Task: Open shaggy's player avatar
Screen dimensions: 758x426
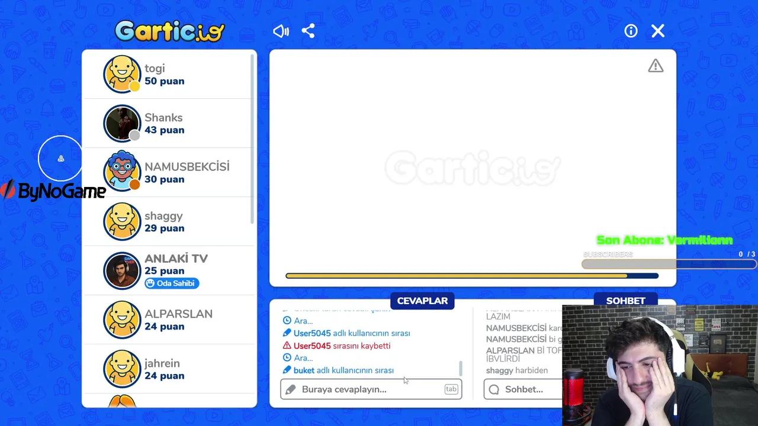Action: (x=122, y=221)
